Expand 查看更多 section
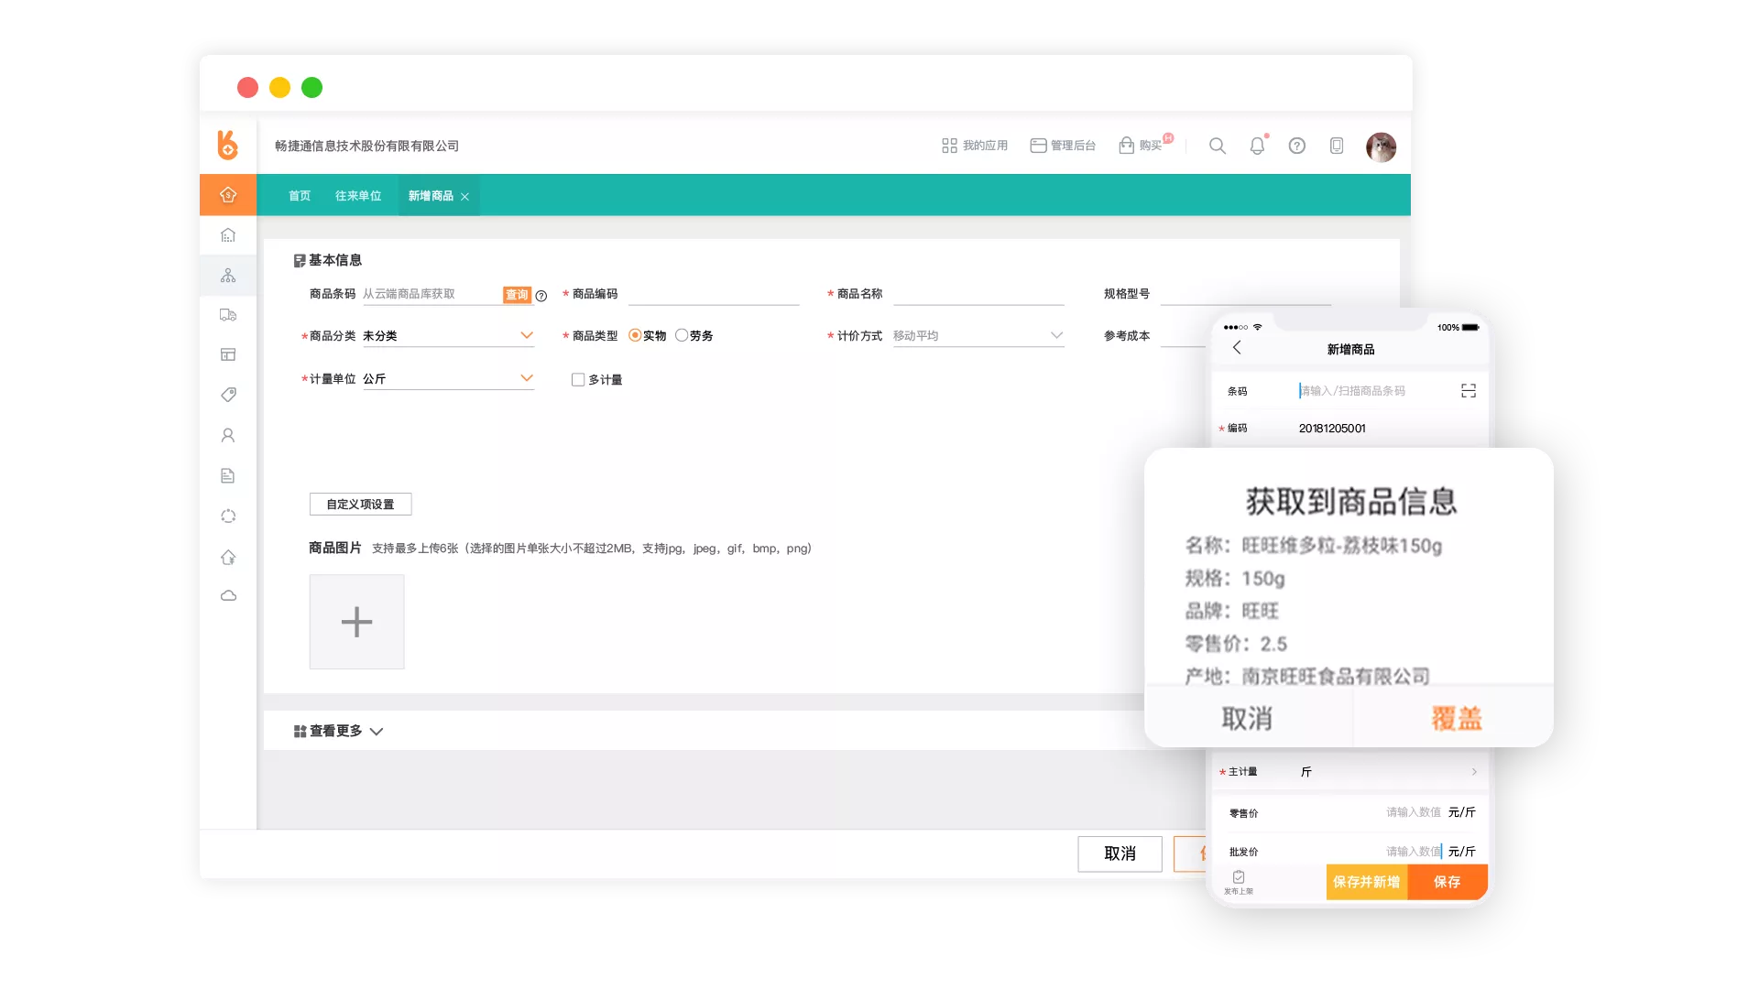The width and height of the screenshot is (1759, 989). [338, 731]
